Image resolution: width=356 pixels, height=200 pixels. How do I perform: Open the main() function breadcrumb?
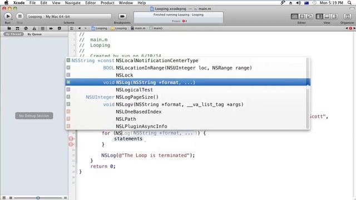pyautogui.click(x=156, y=28)
